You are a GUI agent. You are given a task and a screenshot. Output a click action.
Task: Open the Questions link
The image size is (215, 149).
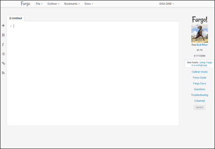click(200, 89)
